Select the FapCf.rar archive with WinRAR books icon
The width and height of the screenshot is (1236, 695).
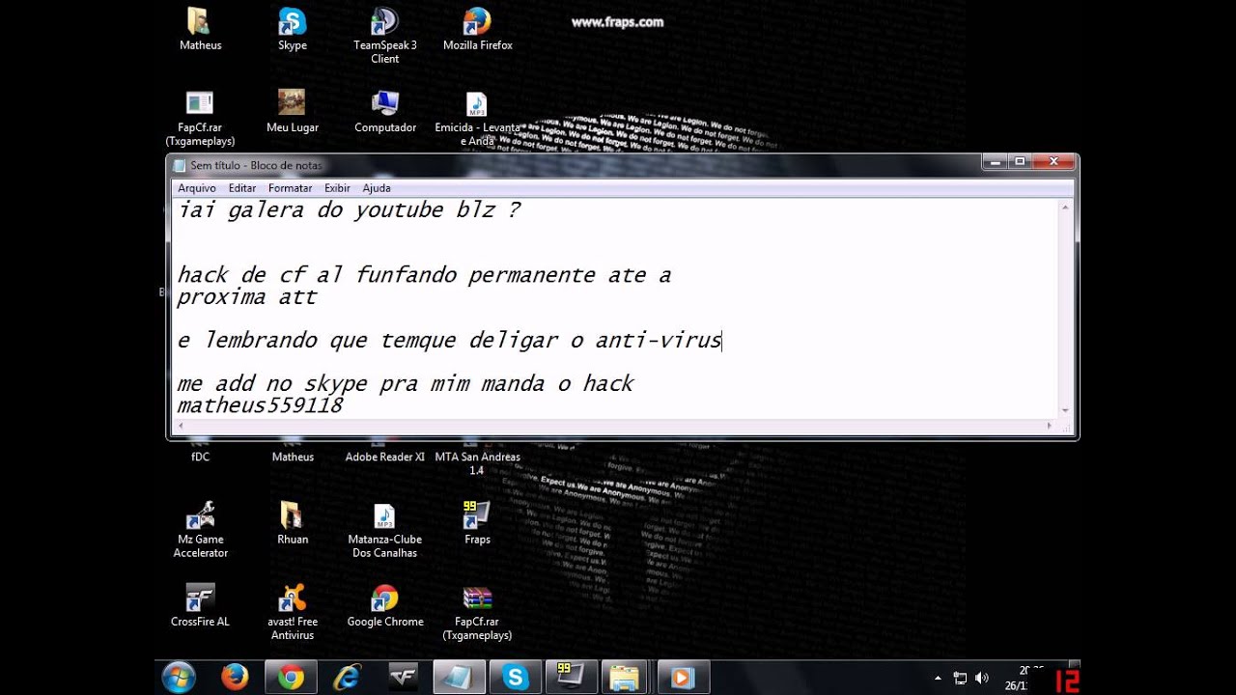tap(477, 612)
